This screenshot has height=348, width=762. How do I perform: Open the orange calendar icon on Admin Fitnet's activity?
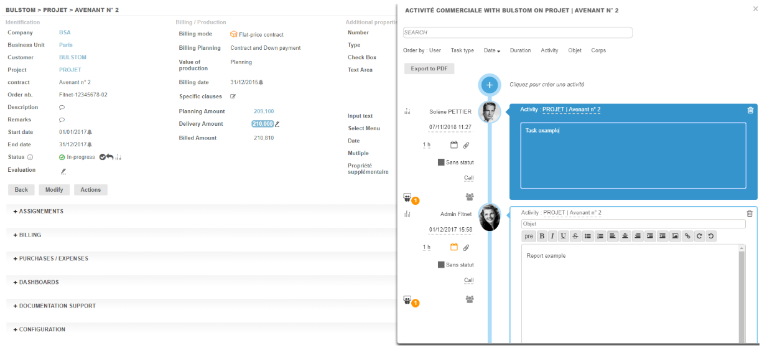[454, 247]
